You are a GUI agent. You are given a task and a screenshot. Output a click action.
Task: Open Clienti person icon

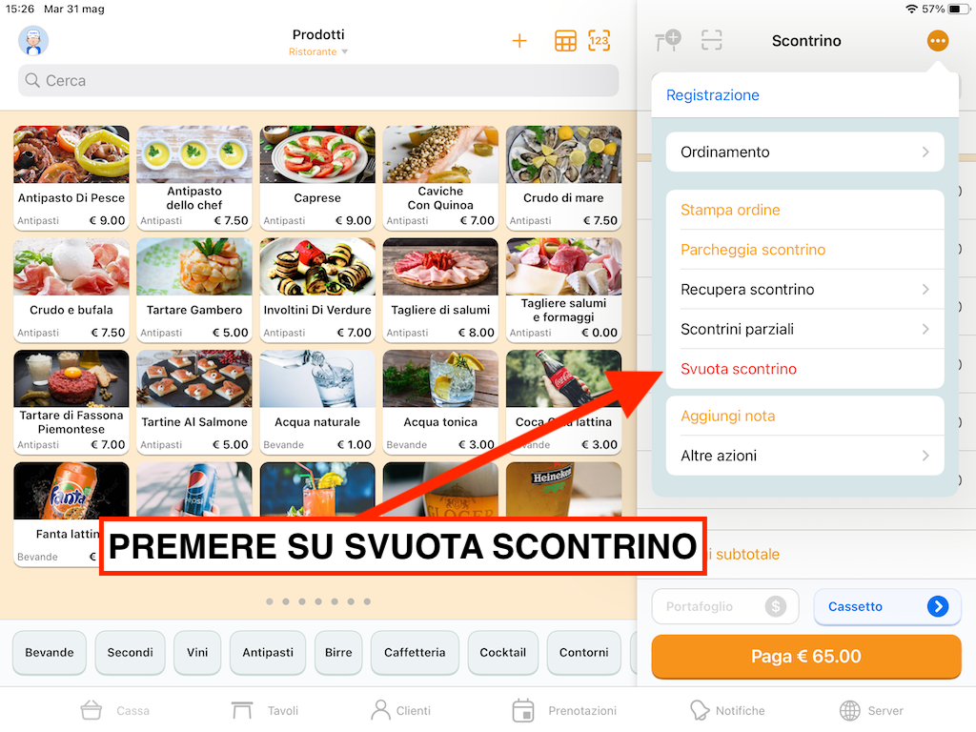tap(379, 710)
